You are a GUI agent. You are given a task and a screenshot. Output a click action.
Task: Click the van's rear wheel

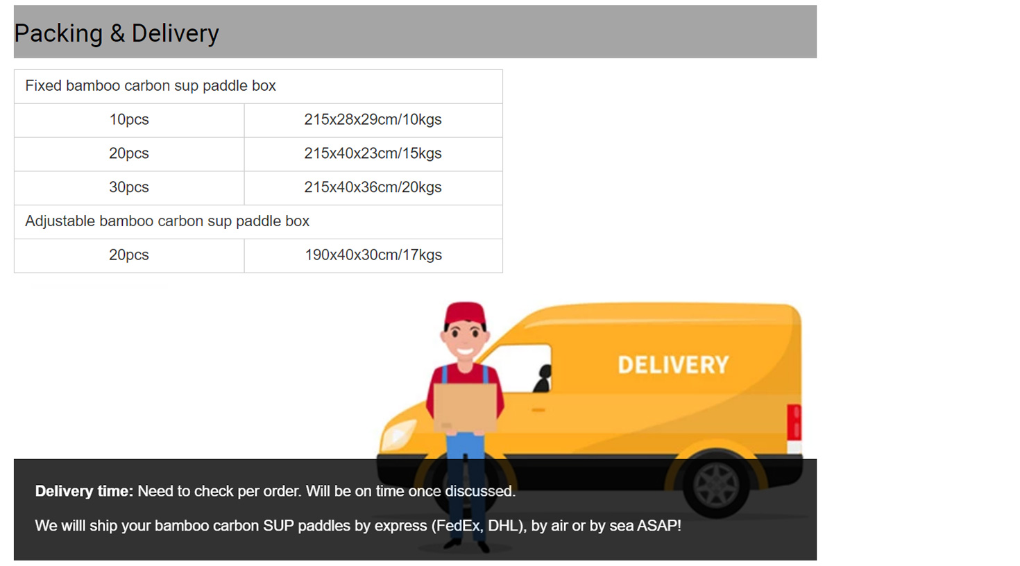tap(715, 483)
